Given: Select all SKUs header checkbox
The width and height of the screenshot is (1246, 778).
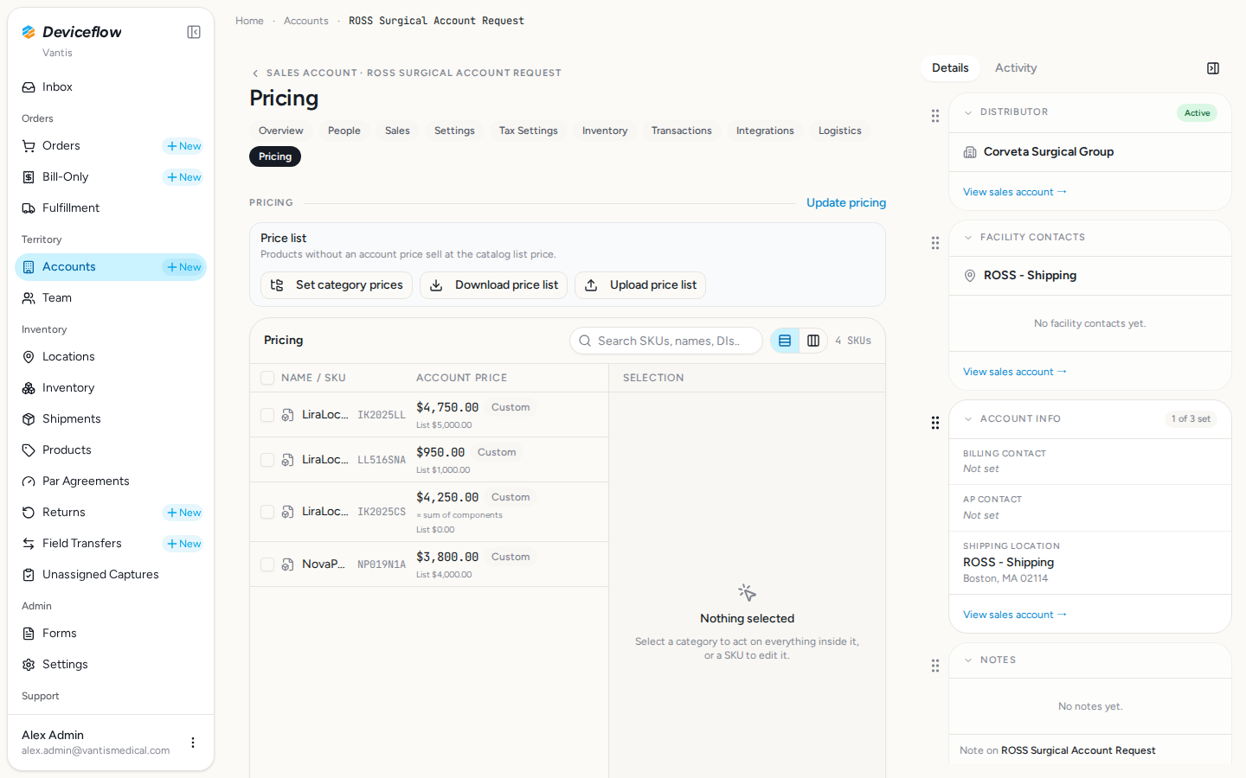Looking at the screenshot, I should coord(267,378).
